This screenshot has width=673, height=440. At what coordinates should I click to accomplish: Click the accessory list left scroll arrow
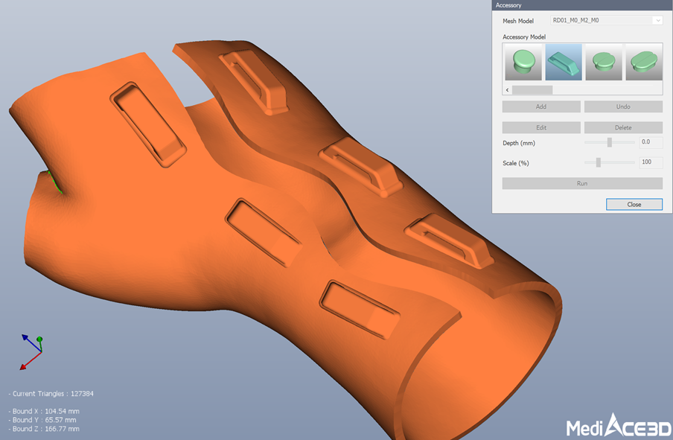tap(507, 90)
